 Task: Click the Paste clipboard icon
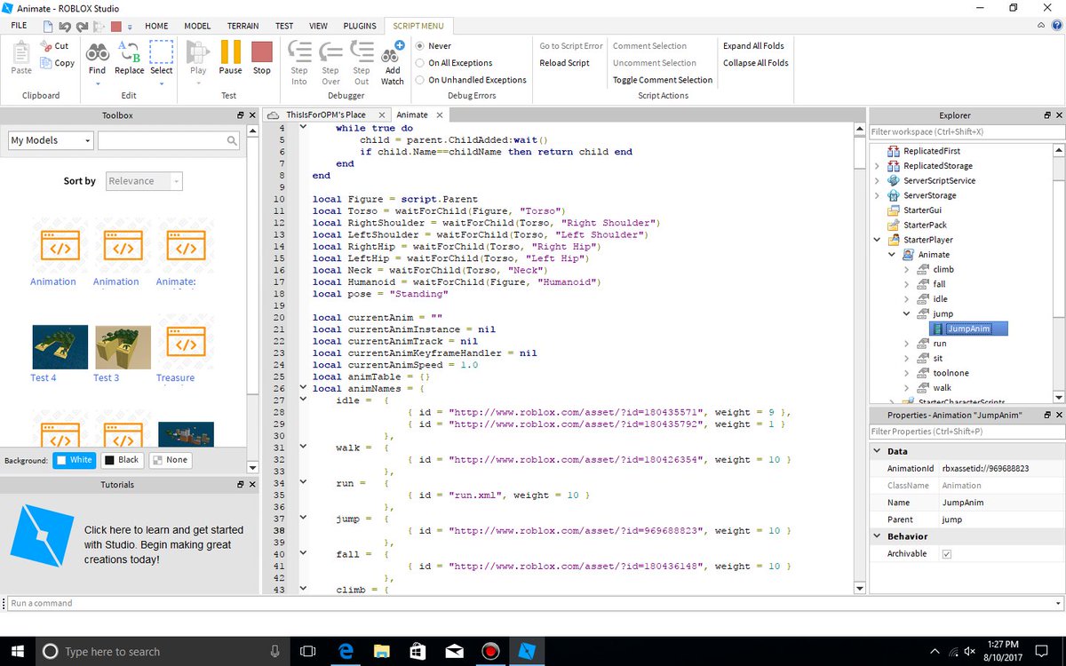coord(21,52)
